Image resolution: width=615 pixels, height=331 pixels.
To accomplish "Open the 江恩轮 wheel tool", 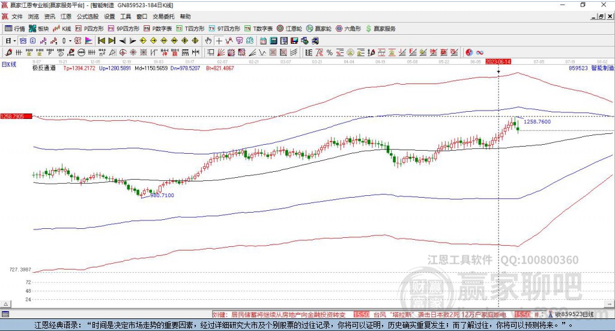I will 289,29.
